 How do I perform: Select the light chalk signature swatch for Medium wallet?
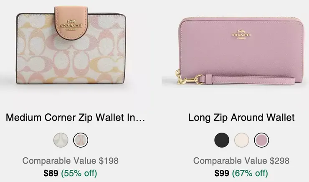click(x=61, y=140)
